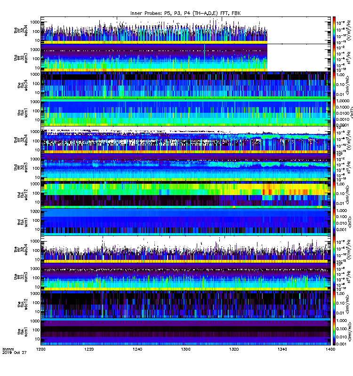
Task: Click the color bar beside tha fbk scm1 panel
Action: point(334,112)
